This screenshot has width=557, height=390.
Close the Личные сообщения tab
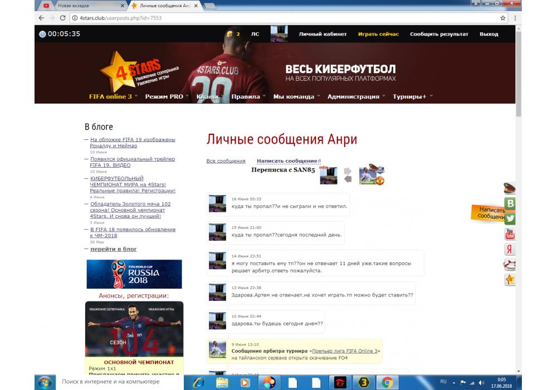(196, 6)
